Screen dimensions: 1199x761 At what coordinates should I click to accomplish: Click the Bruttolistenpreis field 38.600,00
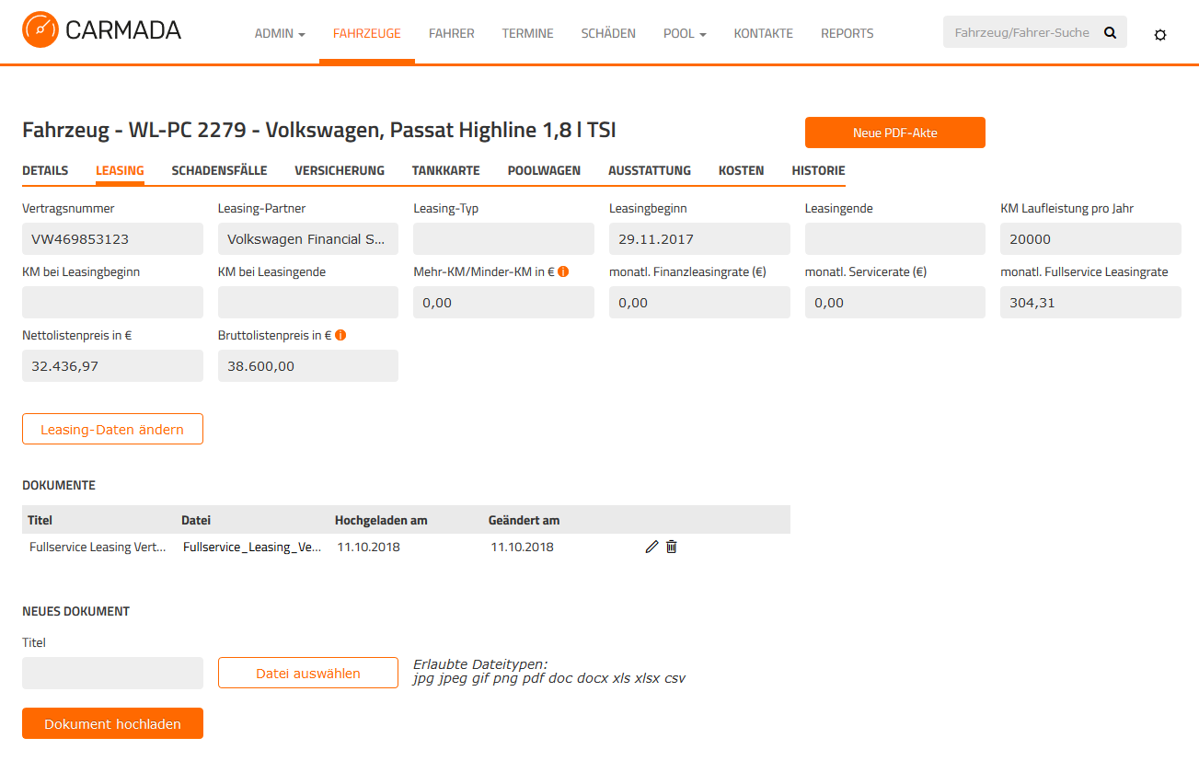click(x=308, y=366)
